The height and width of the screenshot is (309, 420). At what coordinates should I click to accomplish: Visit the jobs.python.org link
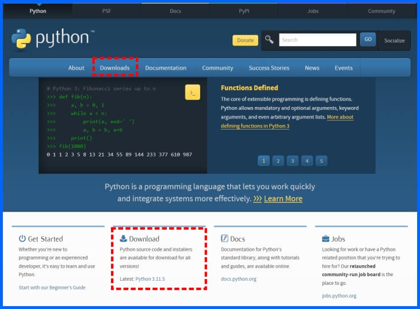(339, 296)
